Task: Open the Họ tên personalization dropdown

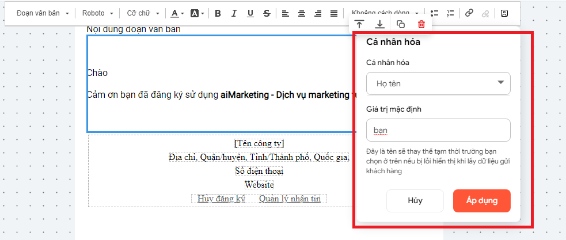Action: point(438,83)
